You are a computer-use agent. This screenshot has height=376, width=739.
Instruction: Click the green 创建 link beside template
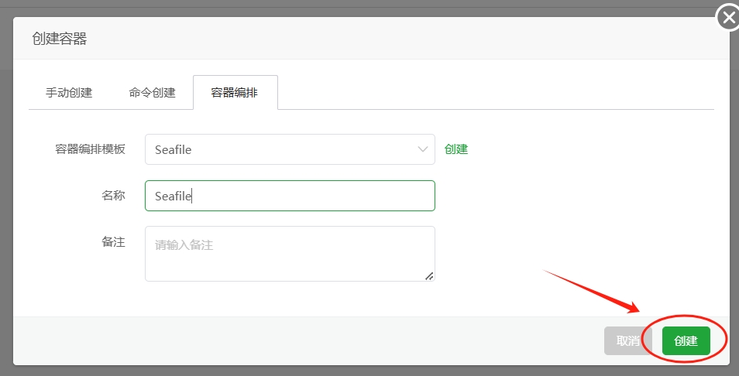coord(456,149)
